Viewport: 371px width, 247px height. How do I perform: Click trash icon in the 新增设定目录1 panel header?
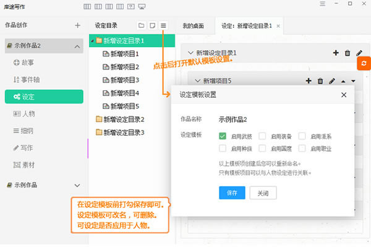[348, 53]
